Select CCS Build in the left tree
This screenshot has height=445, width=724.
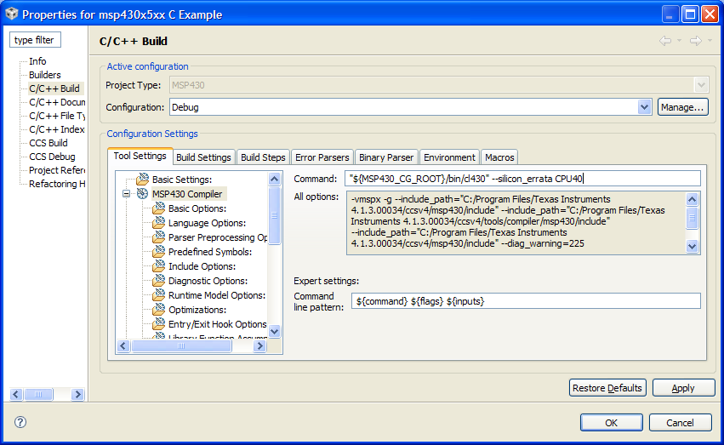48,143
